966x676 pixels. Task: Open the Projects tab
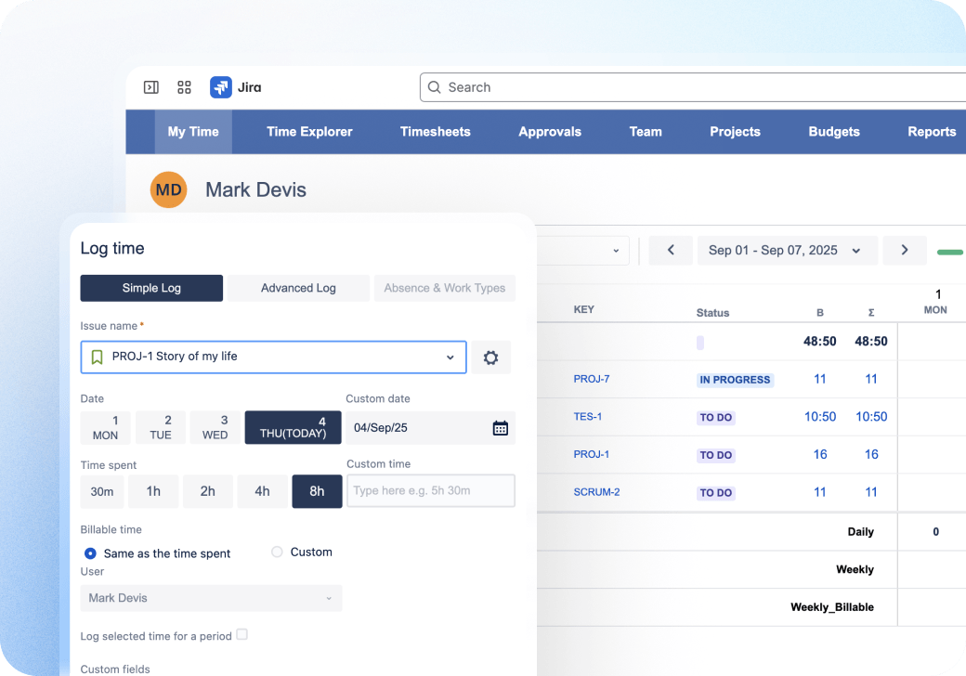735,132
